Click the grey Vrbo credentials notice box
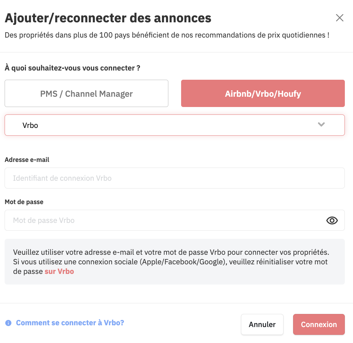 coord(175,262)
